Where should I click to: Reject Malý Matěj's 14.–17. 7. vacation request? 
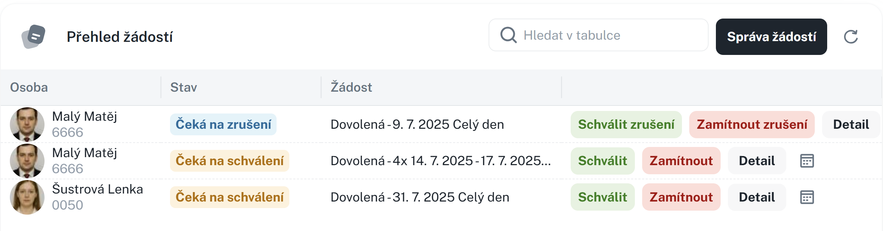point(681,161)
